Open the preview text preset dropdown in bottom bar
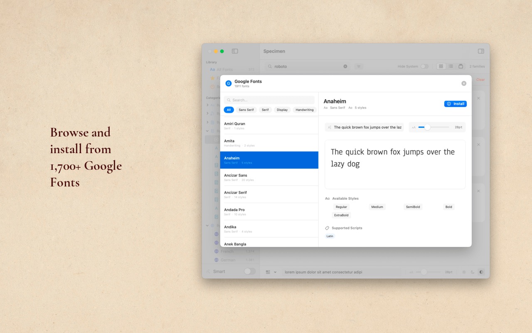This screenshot has width=532, height=333. [271, 272]
